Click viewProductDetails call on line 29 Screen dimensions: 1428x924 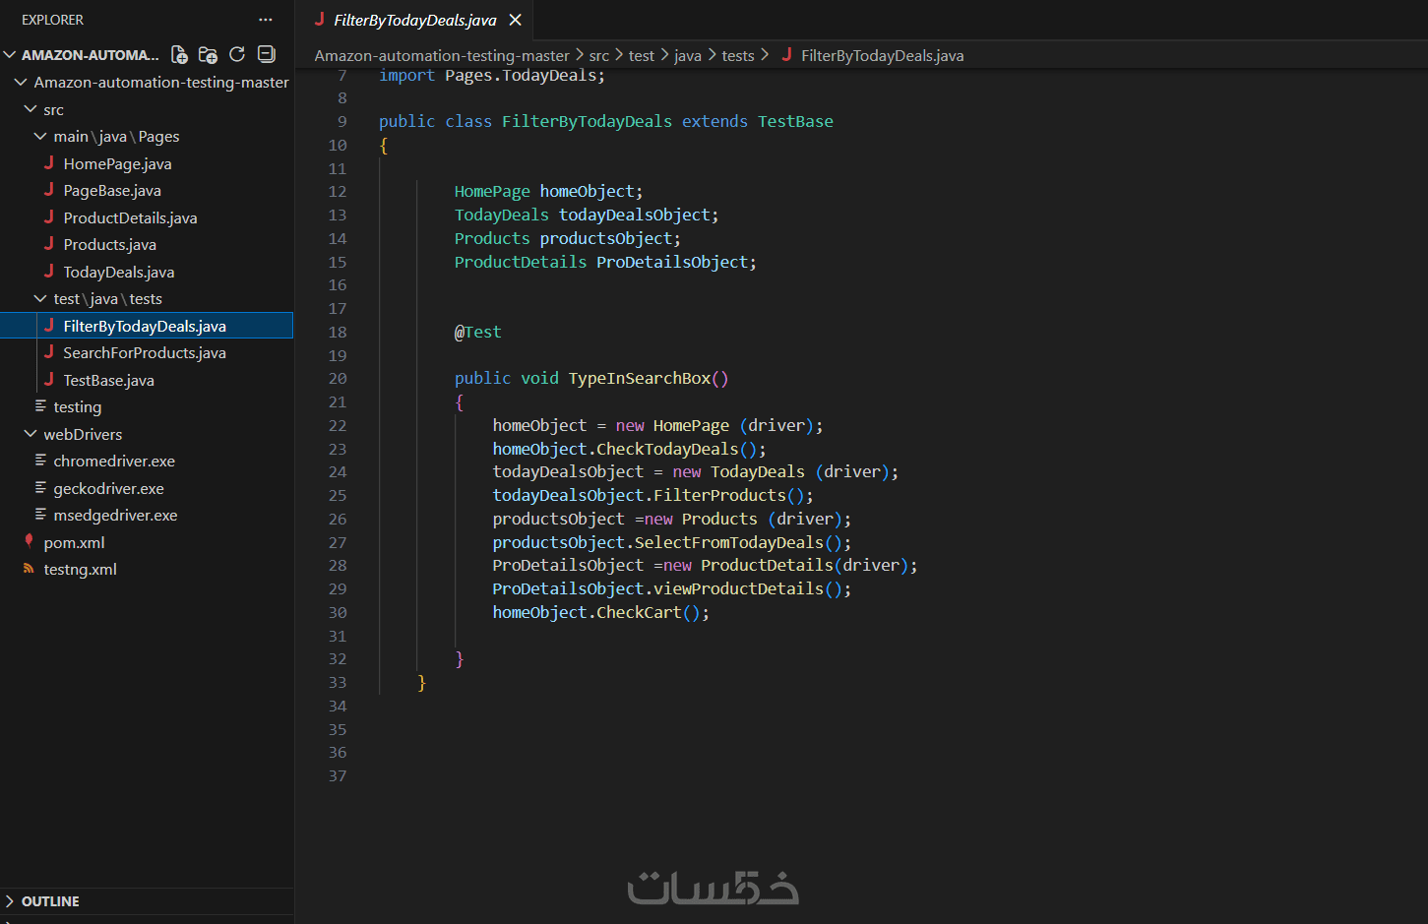(738, 589)
